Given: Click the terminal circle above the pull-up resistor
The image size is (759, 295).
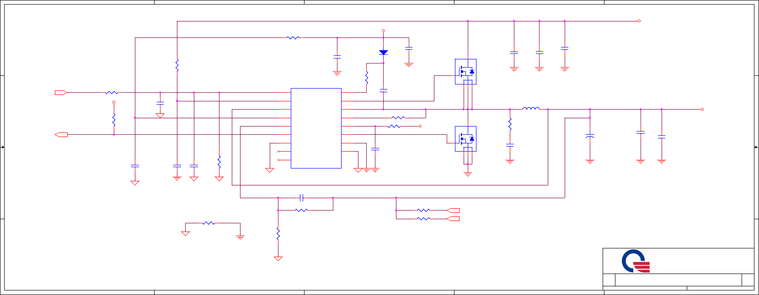Looking at the screenshot, I should 114,102.
